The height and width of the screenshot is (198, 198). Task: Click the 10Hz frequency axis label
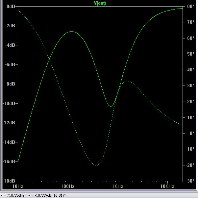click(x=17, y=186)
